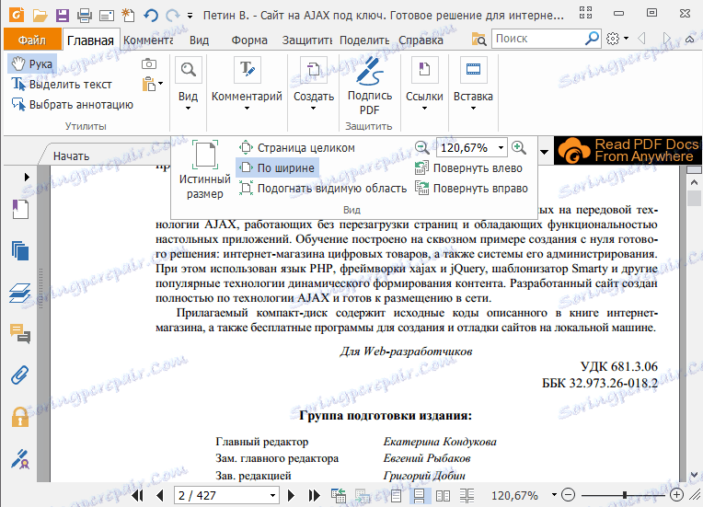
Task: Open the settings gear icon
Action: (x=613, y=39)
